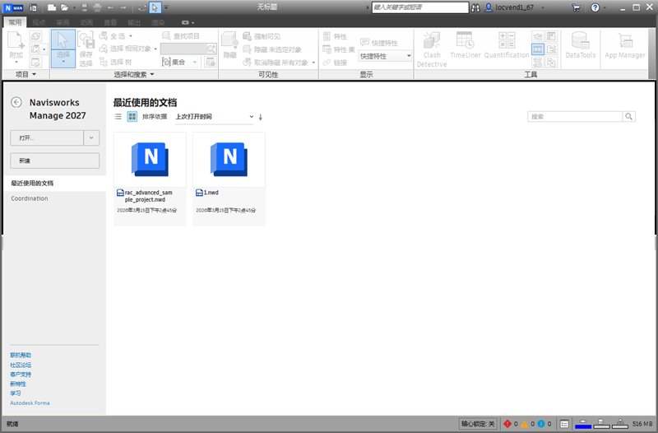Click the Help question mark icon
The height and width of the screenshot is (433, 658).
[x=595, y=7]
